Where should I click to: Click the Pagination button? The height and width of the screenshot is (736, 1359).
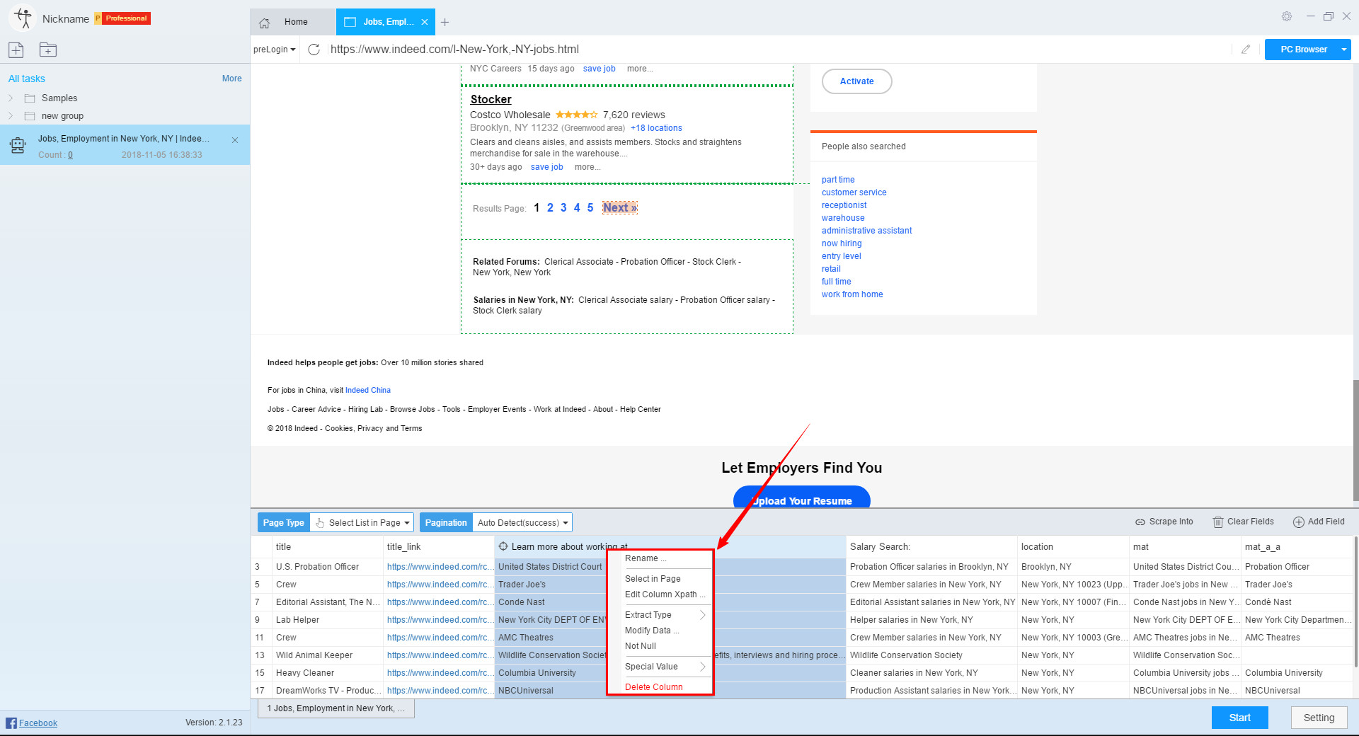pyautogui.click(x=446, y=523)
